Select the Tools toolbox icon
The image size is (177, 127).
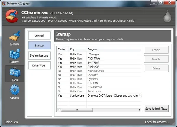point(15,72)
